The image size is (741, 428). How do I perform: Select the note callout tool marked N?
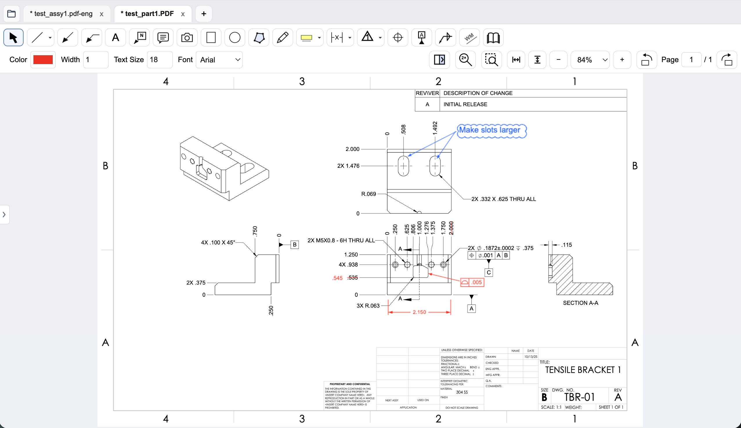click(x=140, y=37)
